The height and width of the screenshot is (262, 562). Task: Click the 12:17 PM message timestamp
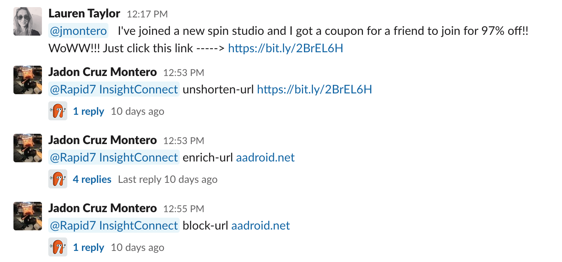tap(147, 14)
